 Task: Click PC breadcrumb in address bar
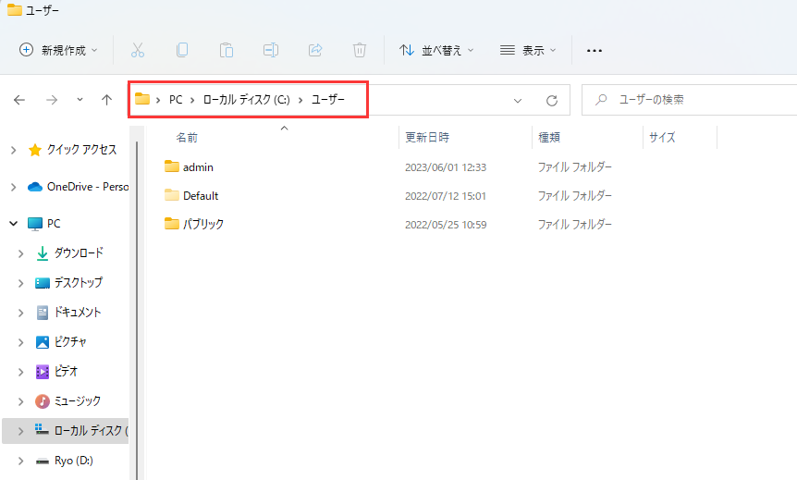[x=176, y=100]
